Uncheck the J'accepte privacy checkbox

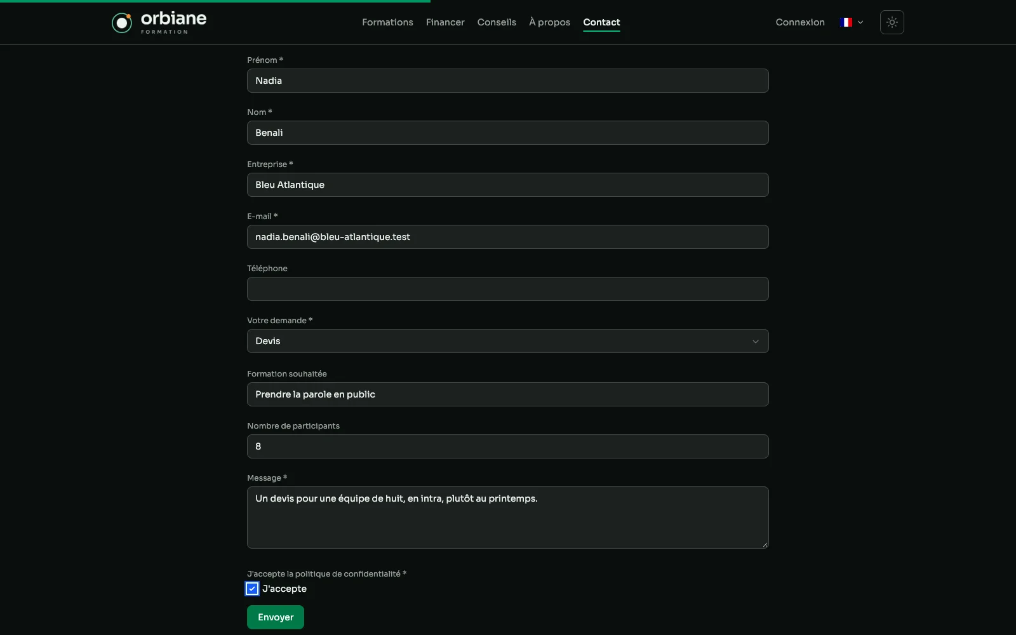(252, 589)
